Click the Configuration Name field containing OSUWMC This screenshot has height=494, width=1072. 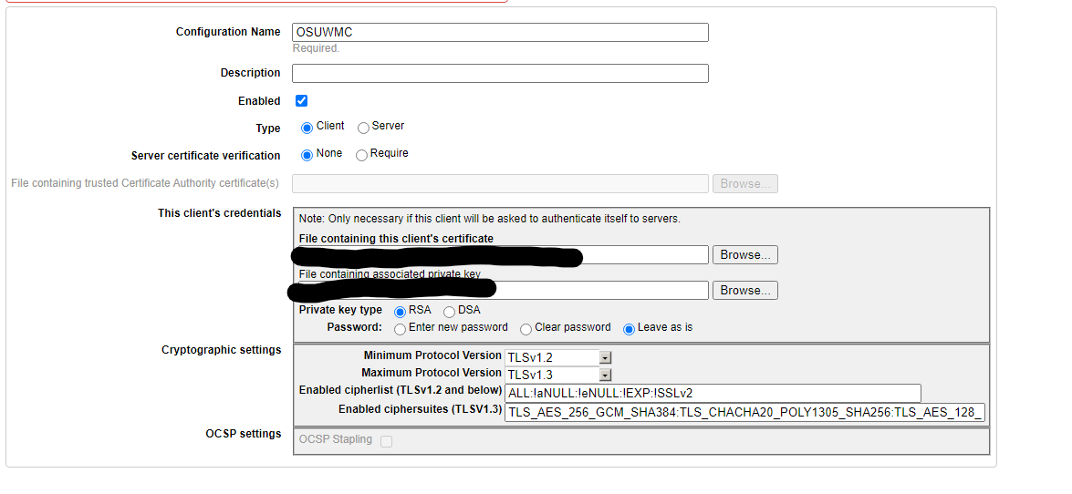[500, 32]
